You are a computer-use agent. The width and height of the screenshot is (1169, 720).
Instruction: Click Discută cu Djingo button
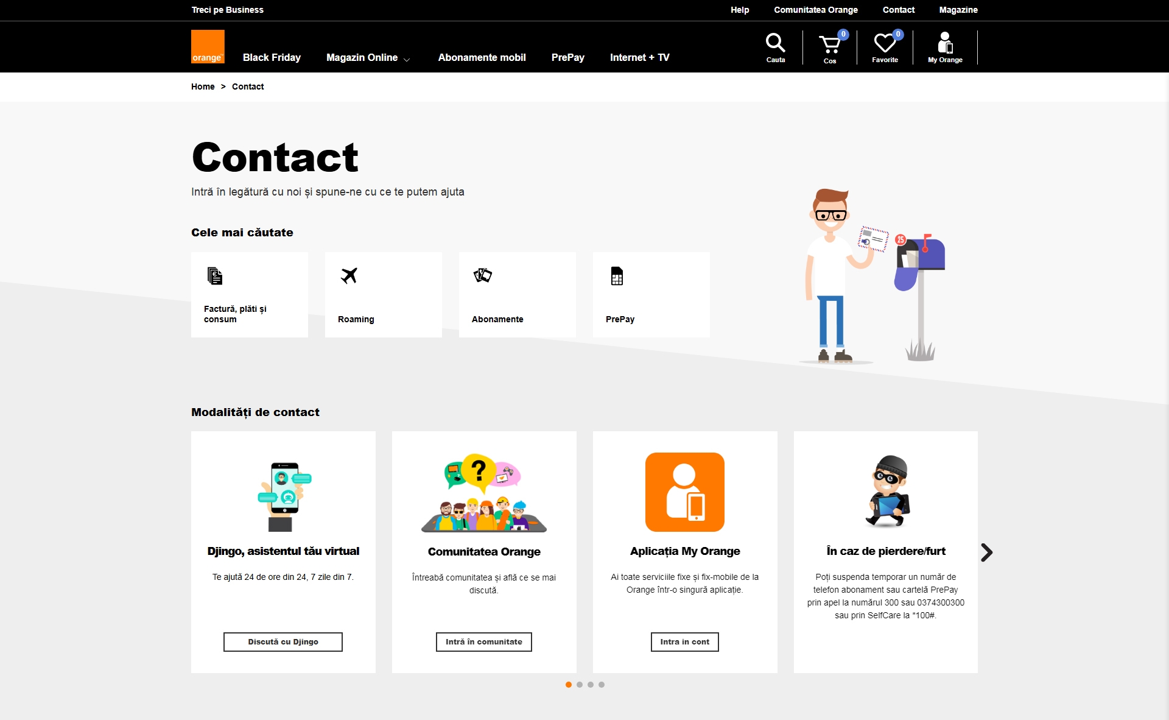[x=283, y=642]
